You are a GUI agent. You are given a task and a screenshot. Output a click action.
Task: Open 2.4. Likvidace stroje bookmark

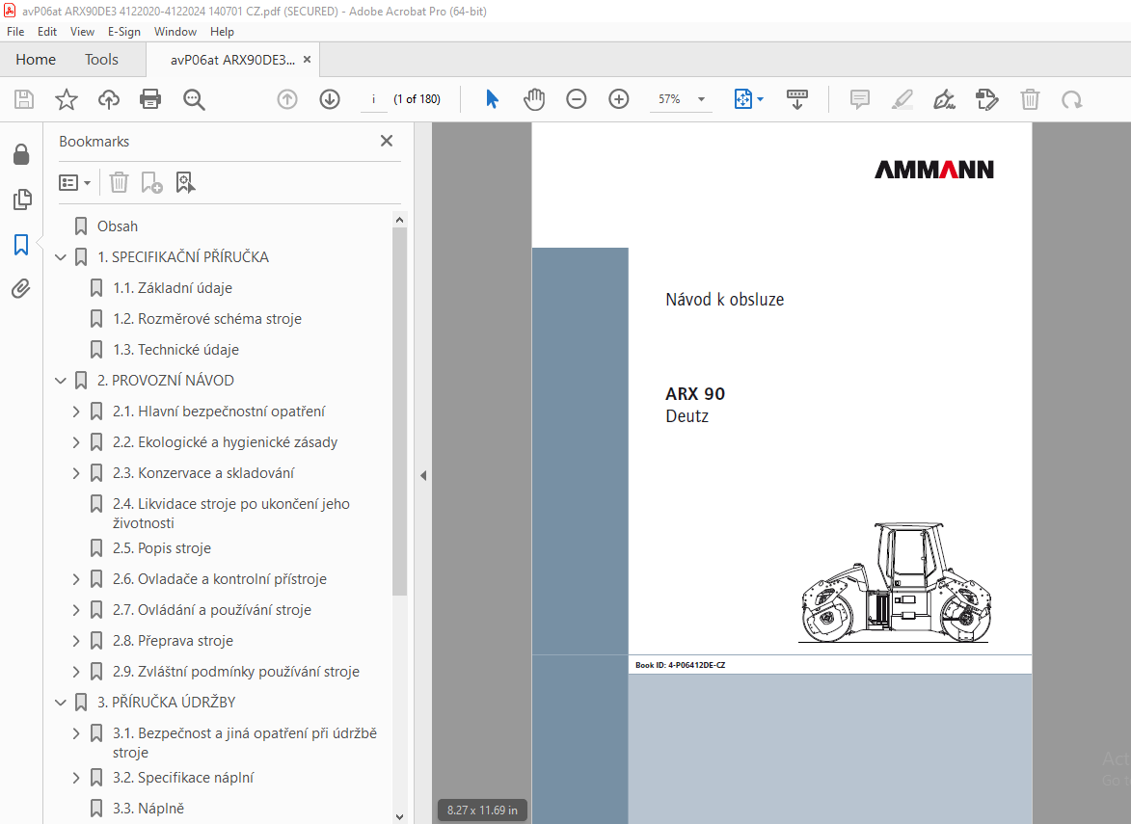click(230, 514)
